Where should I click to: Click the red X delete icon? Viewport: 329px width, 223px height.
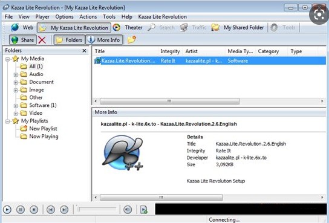click(x=42, y=40)
